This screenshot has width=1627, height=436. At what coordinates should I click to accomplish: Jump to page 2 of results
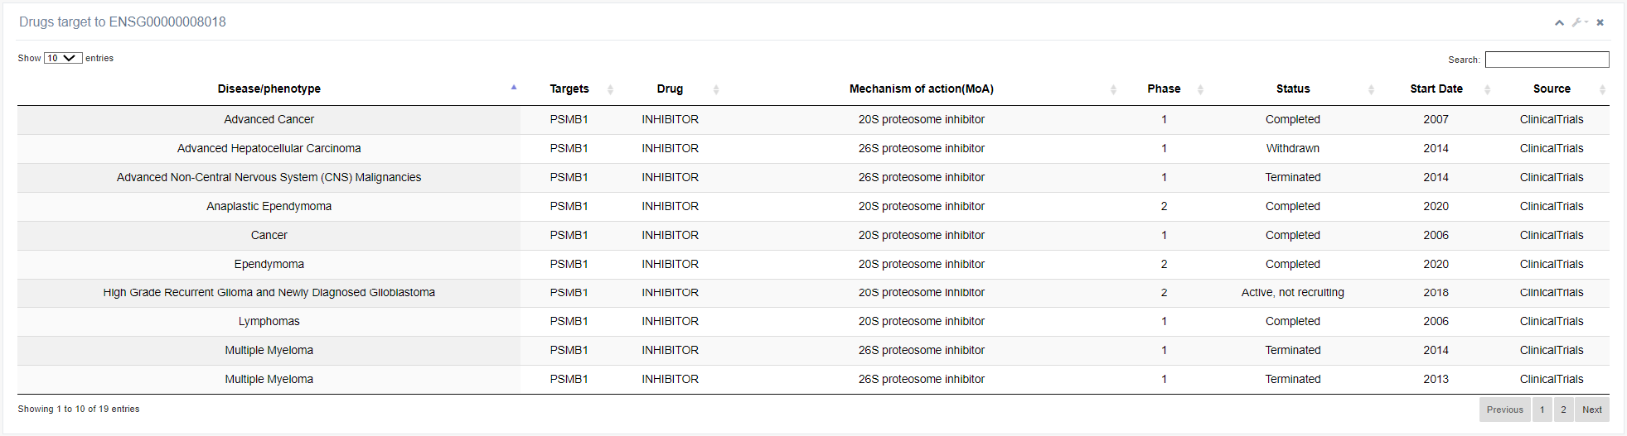point(1563,410)
